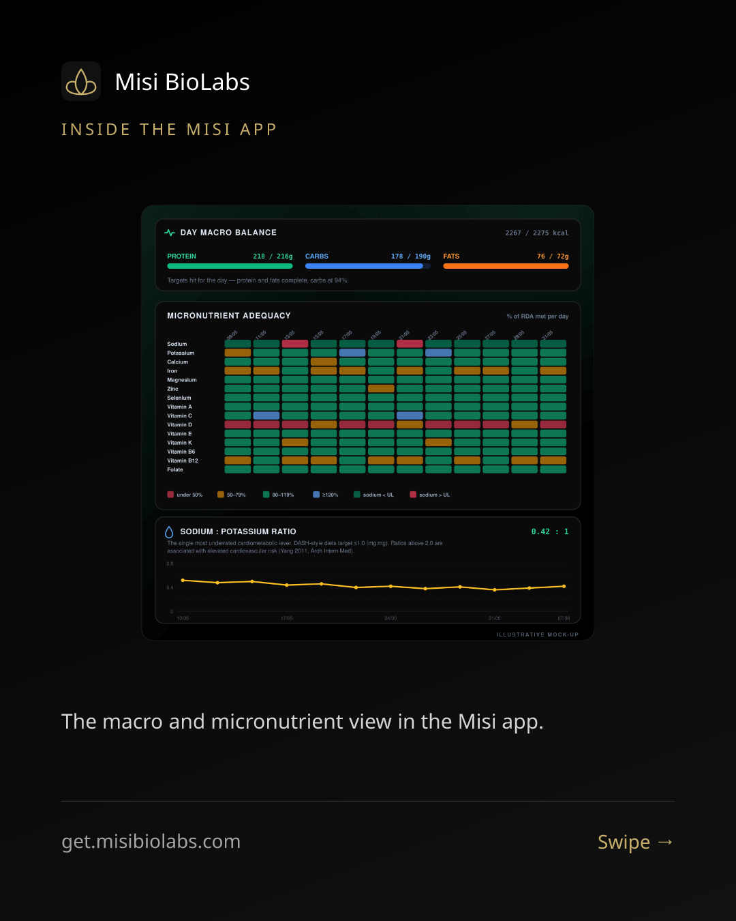Click the blue Vitamin C cell for 21/05
The height and width of the screenshot is (921, 736).
click(x=410, y=415)
